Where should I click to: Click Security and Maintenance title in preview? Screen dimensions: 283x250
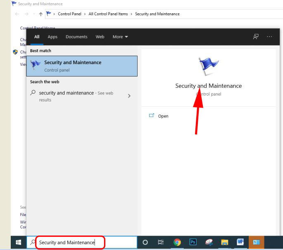[x=209, y=86]
